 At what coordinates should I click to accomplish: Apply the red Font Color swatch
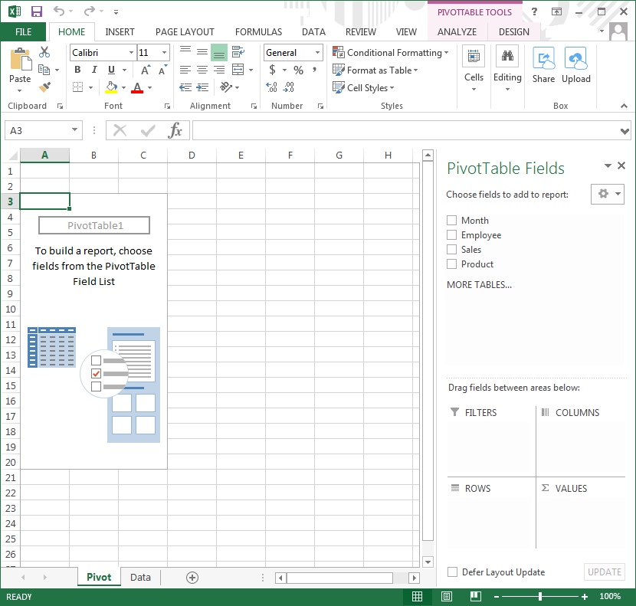137,87
